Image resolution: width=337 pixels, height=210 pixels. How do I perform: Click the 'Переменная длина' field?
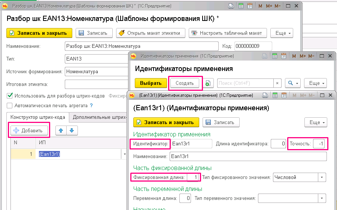tap(185, 198)
